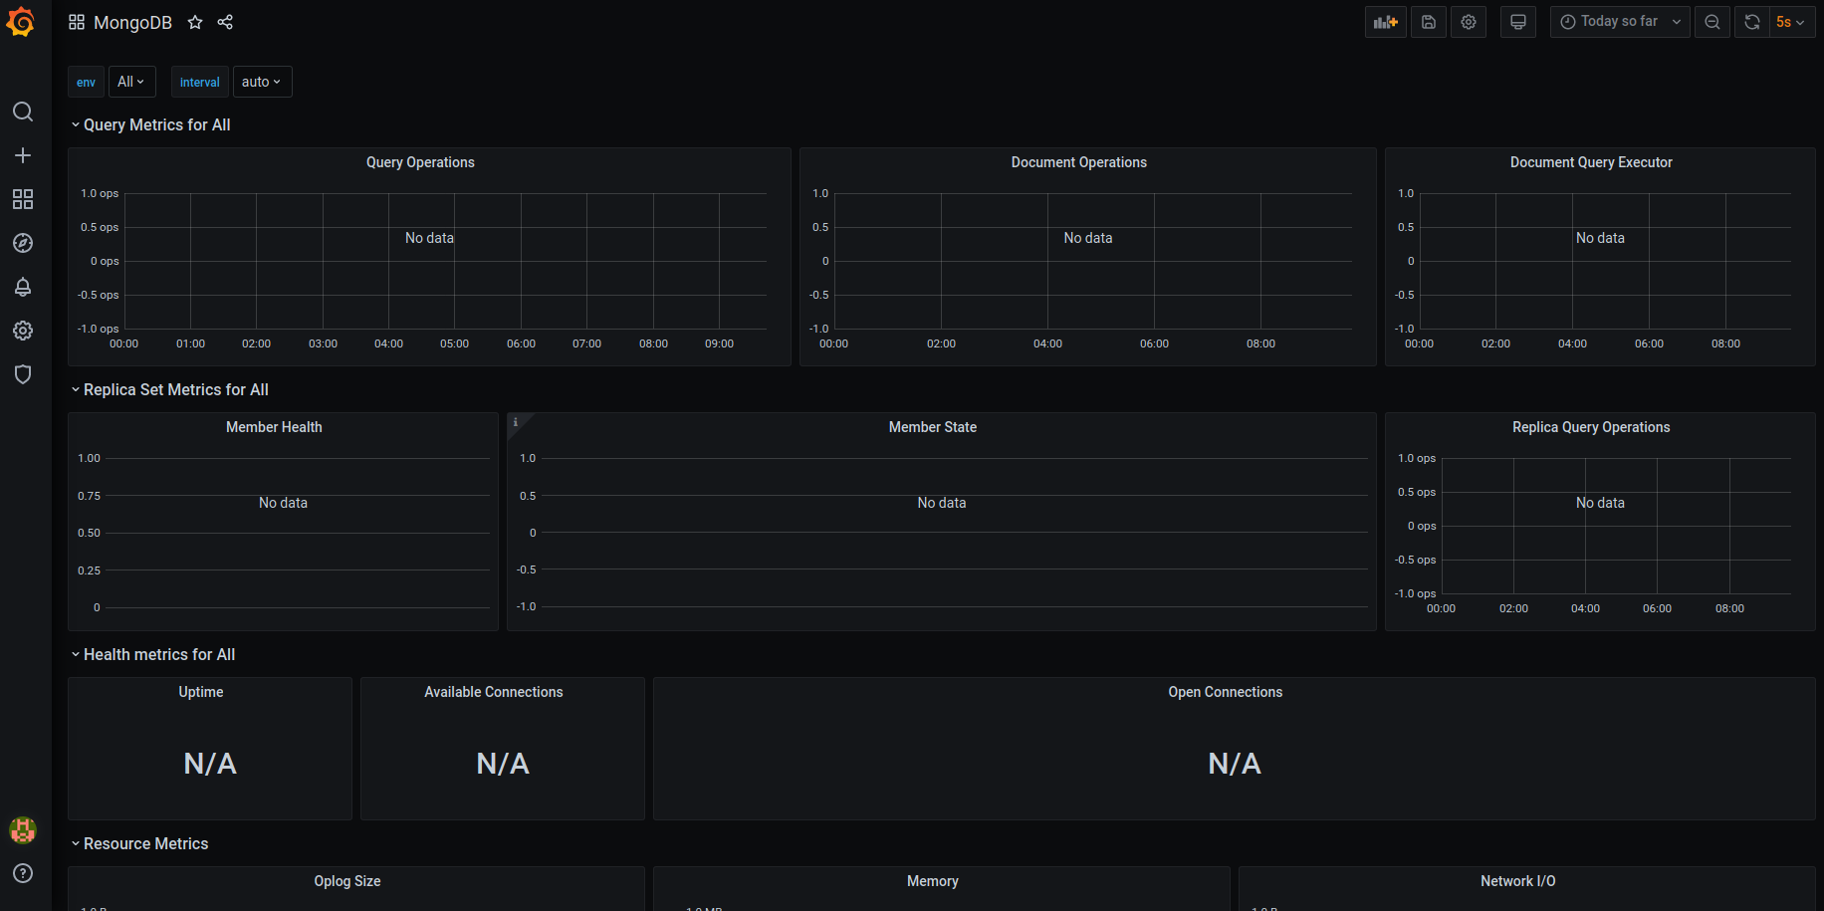The image size is (1824, 911).
Task: Show Member State panel info icon
Action: pos(515,422)
